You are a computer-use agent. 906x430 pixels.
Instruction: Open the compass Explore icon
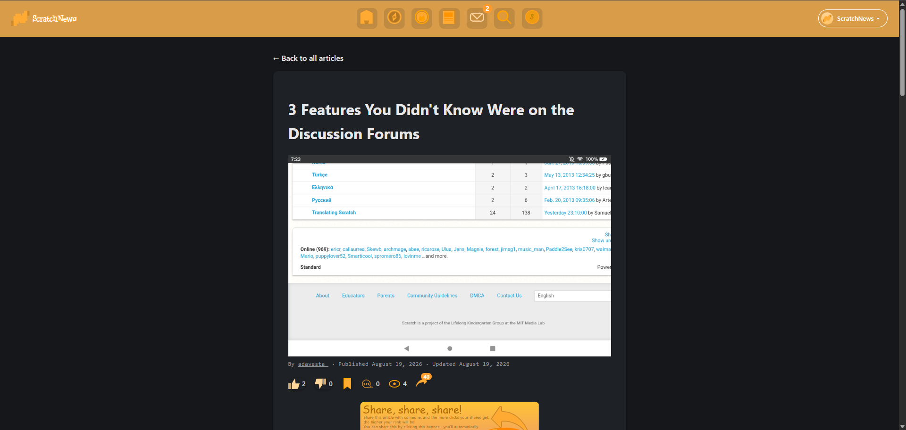pyautogui.click(x=394, y=18)
